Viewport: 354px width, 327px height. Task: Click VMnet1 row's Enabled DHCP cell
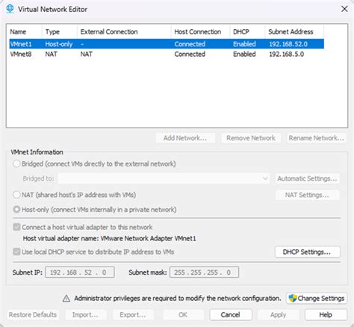coord(244,44)
